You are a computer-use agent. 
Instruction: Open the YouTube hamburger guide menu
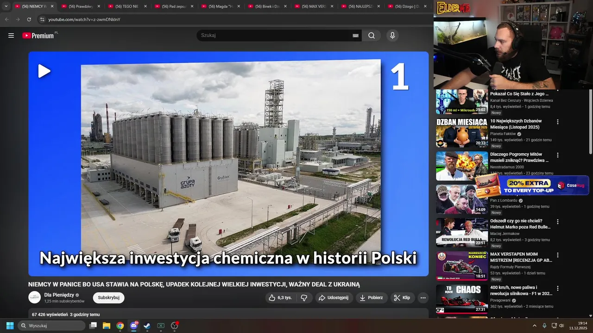11,36
